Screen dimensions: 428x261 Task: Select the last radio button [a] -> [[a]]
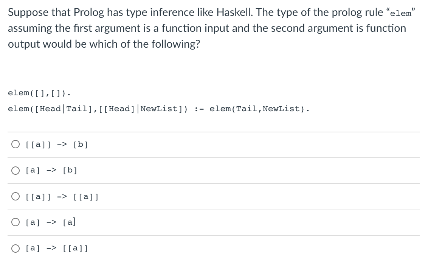click(16, 249)
